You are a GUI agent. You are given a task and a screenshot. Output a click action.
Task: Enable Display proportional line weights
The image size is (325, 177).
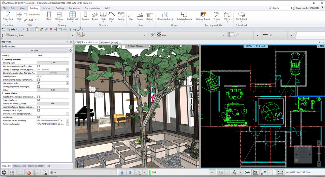point(38,86)
